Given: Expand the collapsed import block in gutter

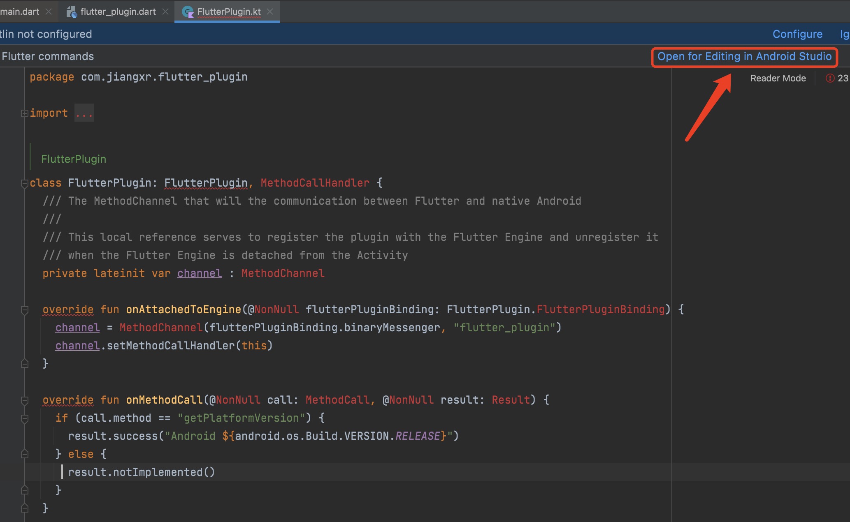Looking at the screenshot, I should 25,113.
